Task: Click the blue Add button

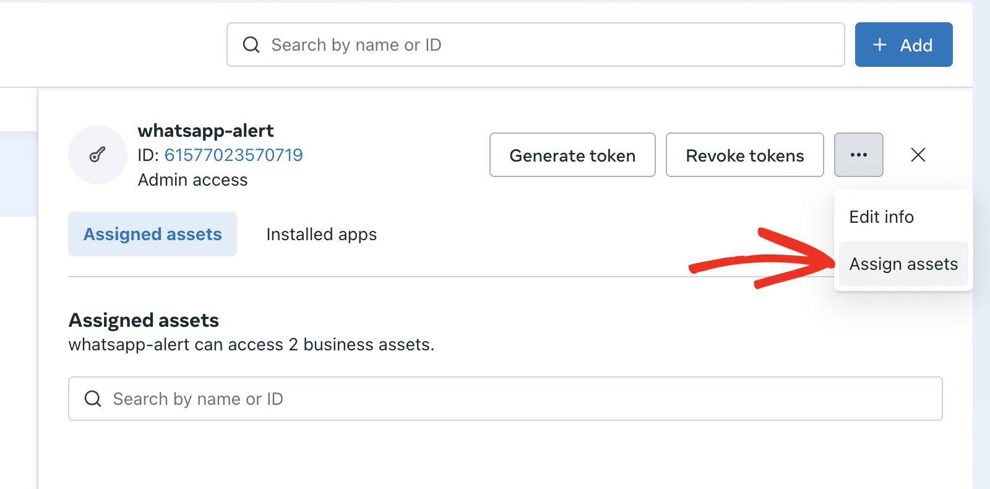Action: tap(903, 45)
